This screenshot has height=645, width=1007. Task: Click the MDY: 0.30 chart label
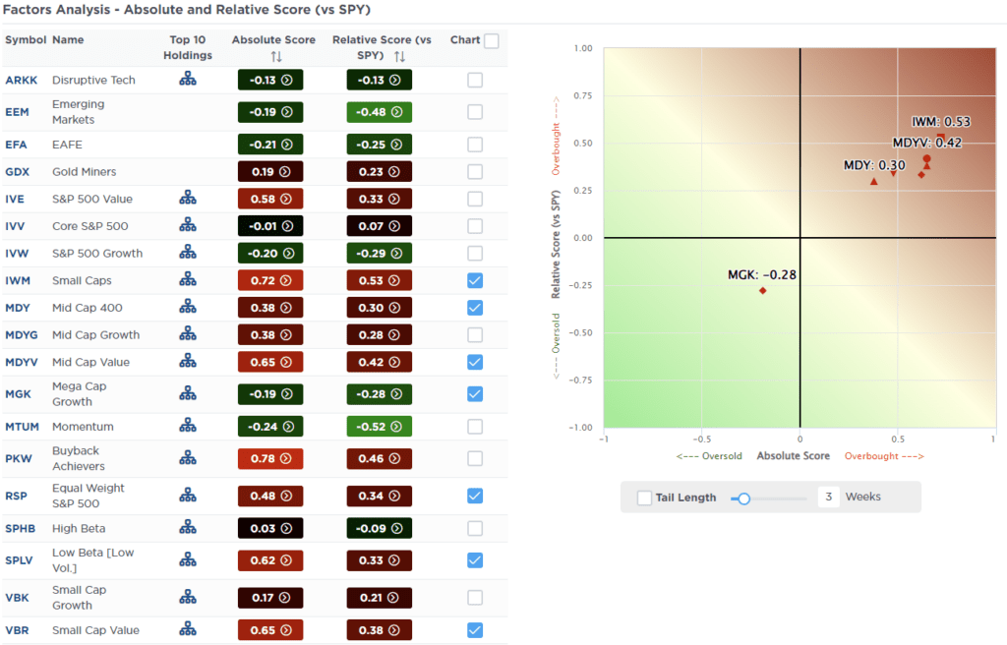[874, 165]
